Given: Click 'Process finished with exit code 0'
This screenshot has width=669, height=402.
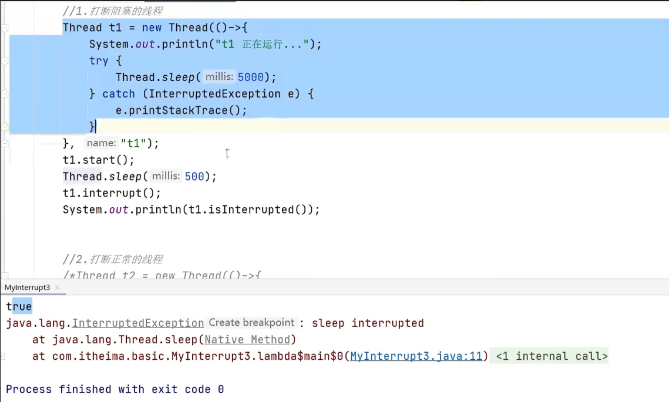Looking at the screenshot, I should (115, 389).
